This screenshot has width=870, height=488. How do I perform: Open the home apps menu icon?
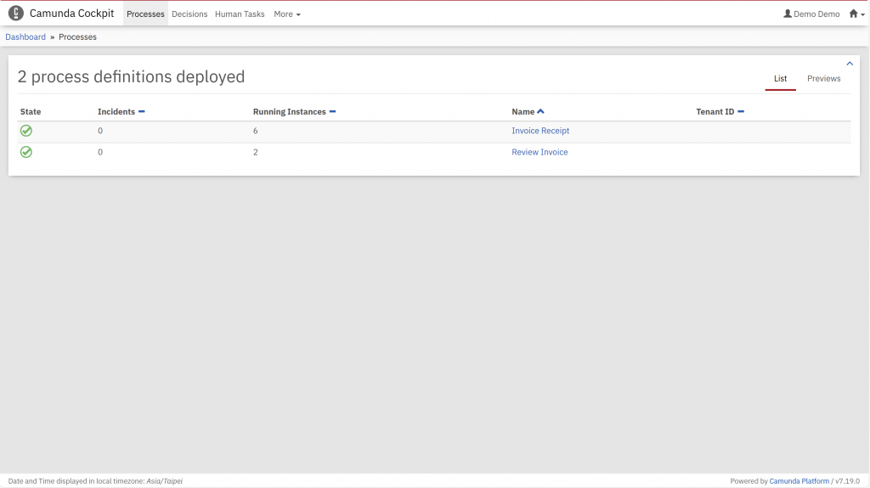[856, 14]
